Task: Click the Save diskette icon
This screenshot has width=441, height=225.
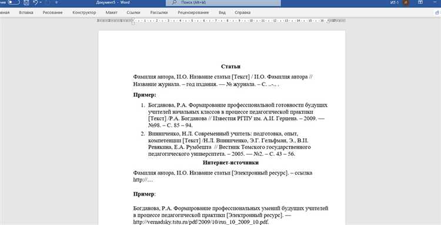Action: pos(26,2)
